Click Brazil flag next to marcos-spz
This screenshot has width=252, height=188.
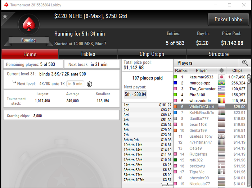[221, 83]
